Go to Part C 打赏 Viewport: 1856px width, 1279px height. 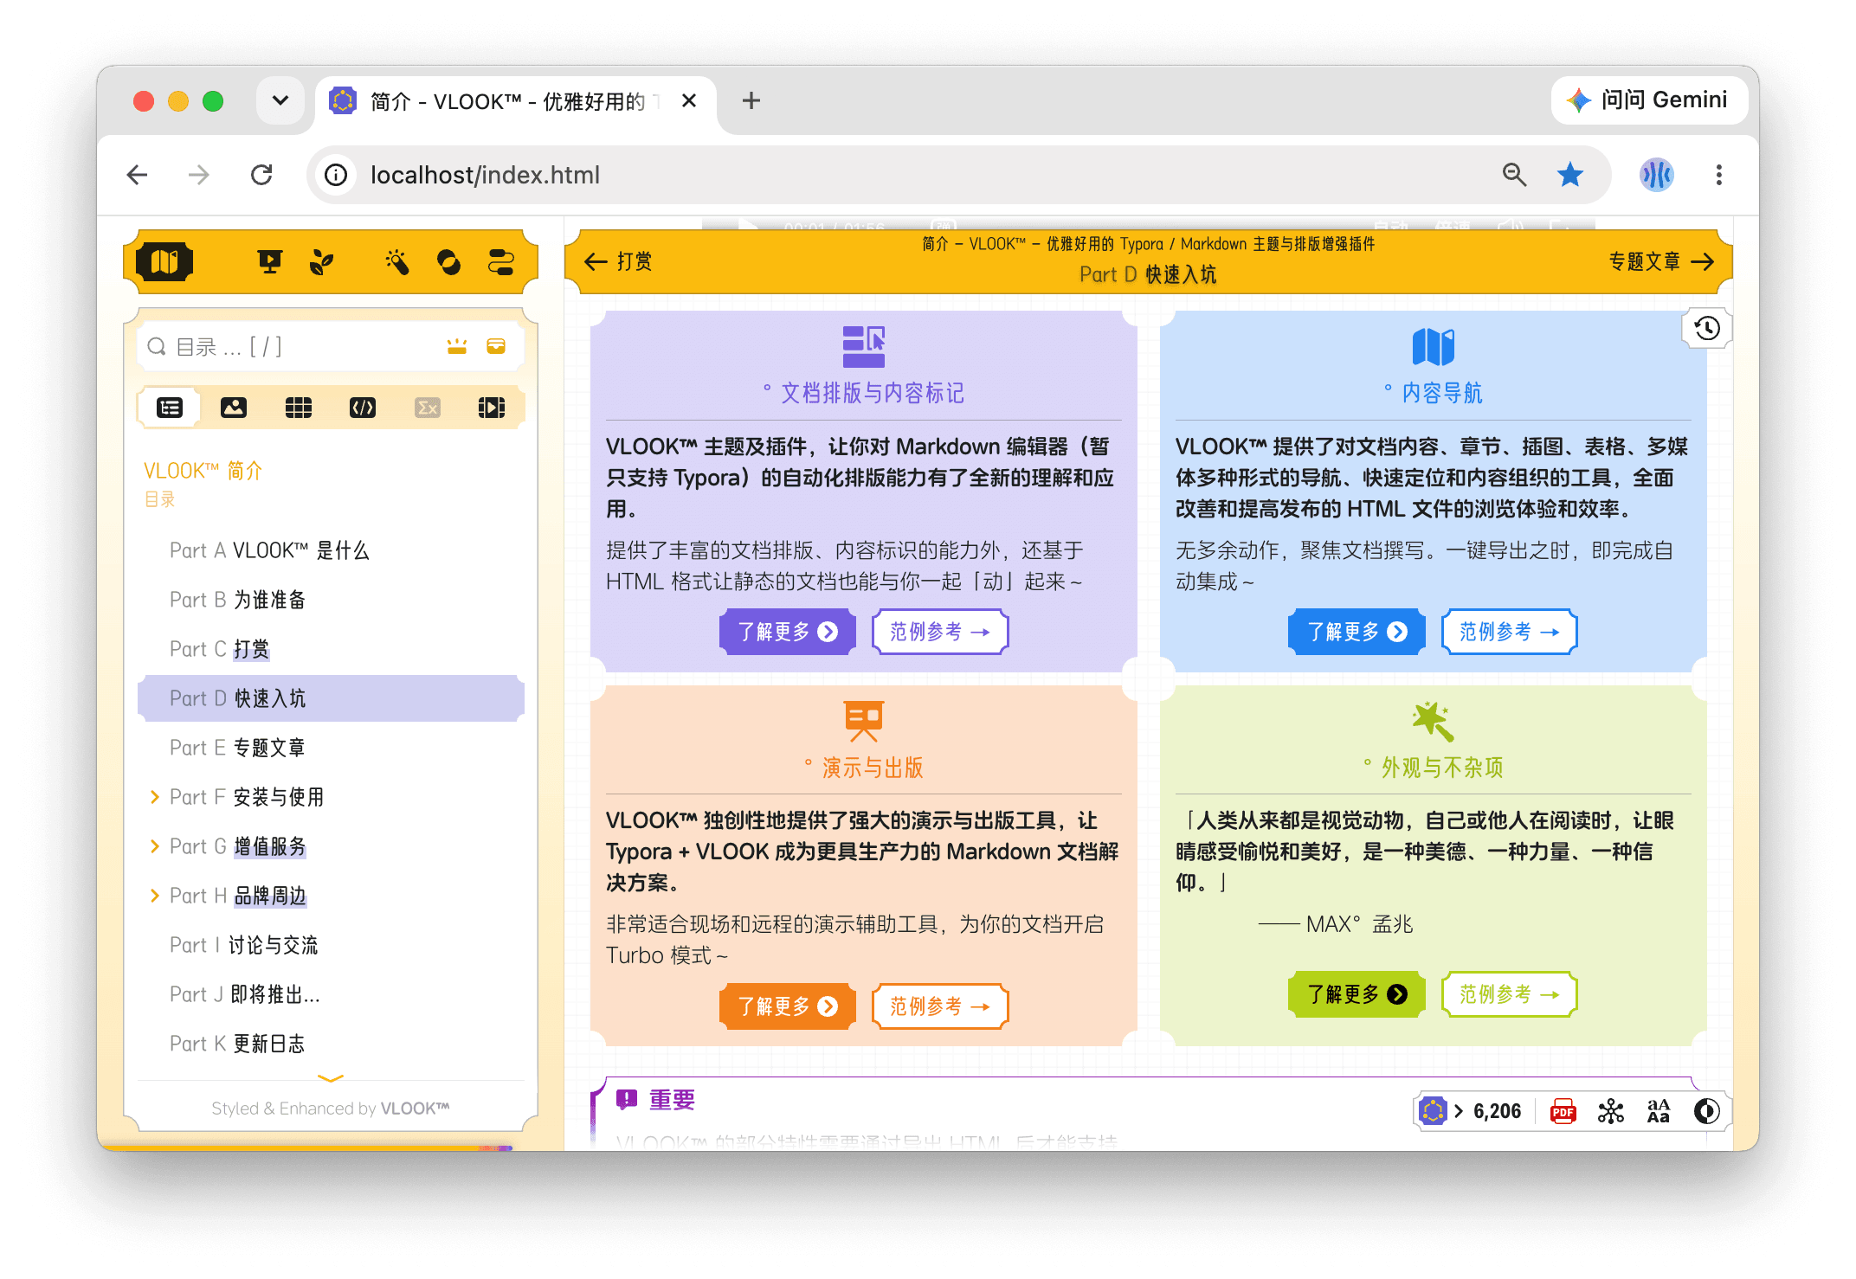click(220, 649)
